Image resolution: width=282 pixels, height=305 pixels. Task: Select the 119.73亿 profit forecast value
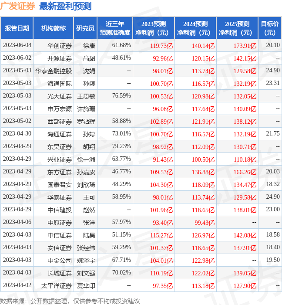coord(161,46)
